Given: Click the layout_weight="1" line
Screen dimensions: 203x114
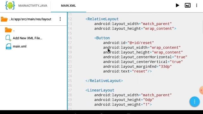Looking at the screenshot, I should tap(123, 104).
